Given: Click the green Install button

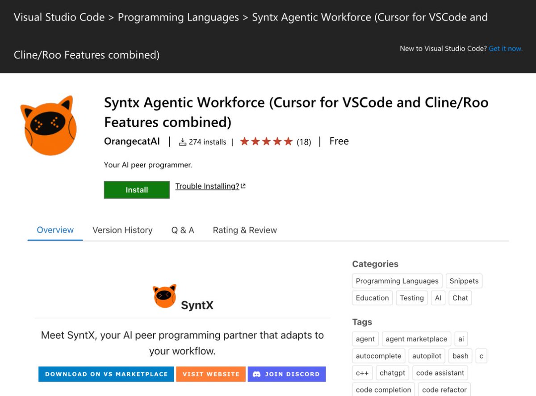Looking at the screenshot, I should click(x=137, y=190).
